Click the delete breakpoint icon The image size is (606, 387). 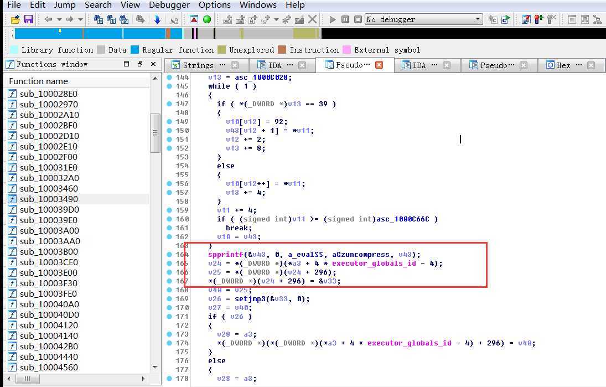tap(552, 19)
